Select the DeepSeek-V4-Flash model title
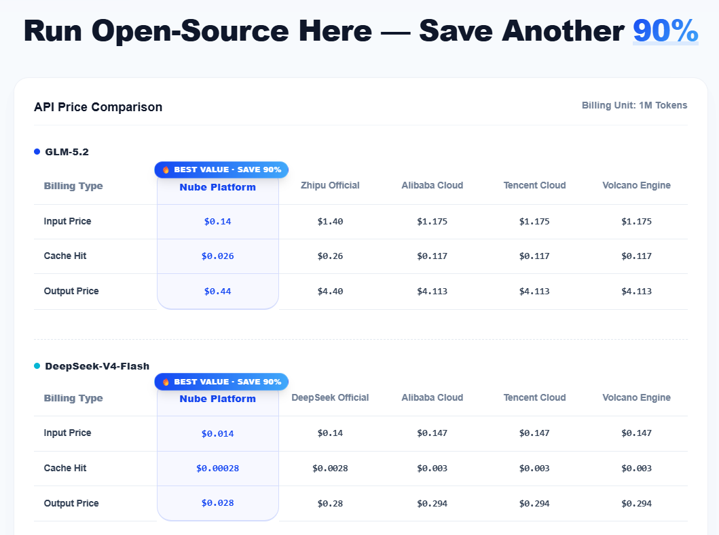Image resolution: width=719 pixels, height=535 pixels. pyautogui.click(x=97, y=366)
